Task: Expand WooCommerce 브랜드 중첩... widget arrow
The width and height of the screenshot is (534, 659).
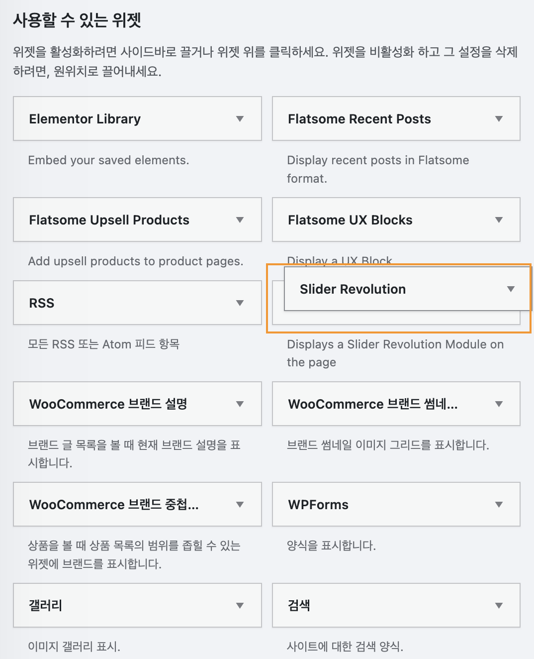Action: (240, 505)
